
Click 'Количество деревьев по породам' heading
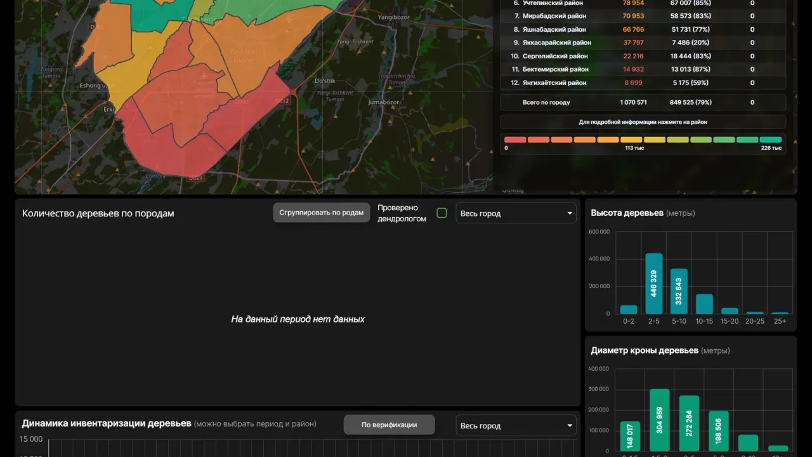(98, 213)
